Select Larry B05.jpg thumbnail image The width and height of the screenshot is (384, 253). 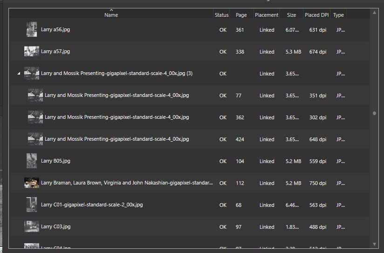point(32,161)
